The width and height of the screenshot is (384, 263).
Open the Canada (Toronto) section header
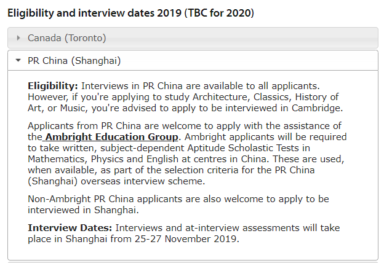193,38
